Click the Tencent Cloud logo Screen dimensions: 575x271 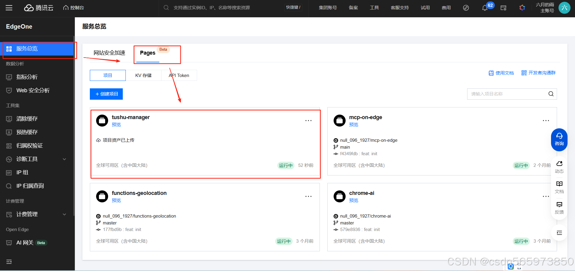(39, 8)
